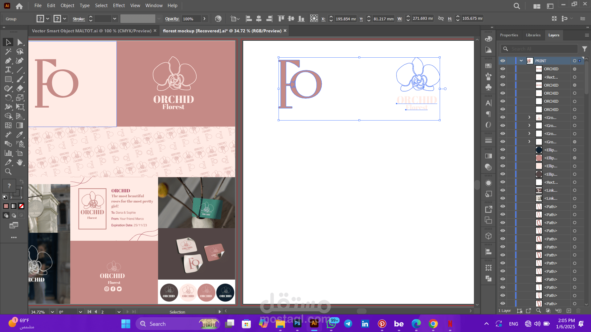Viewport: 591px width, 332px height.
Task: Select the Magic Wand tool
Action: tap(8, 51)
